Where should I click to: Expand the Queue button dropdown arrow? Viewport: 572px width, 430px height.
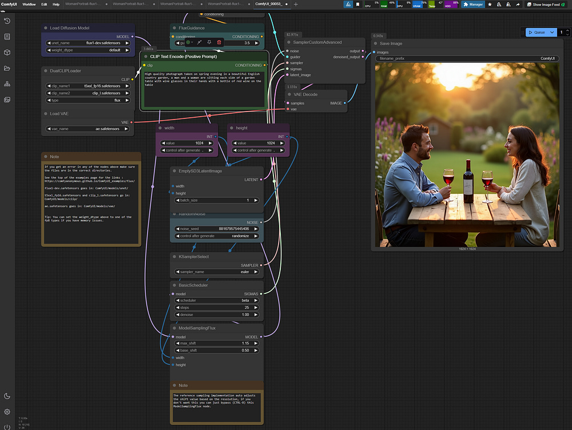pos(552,33)
